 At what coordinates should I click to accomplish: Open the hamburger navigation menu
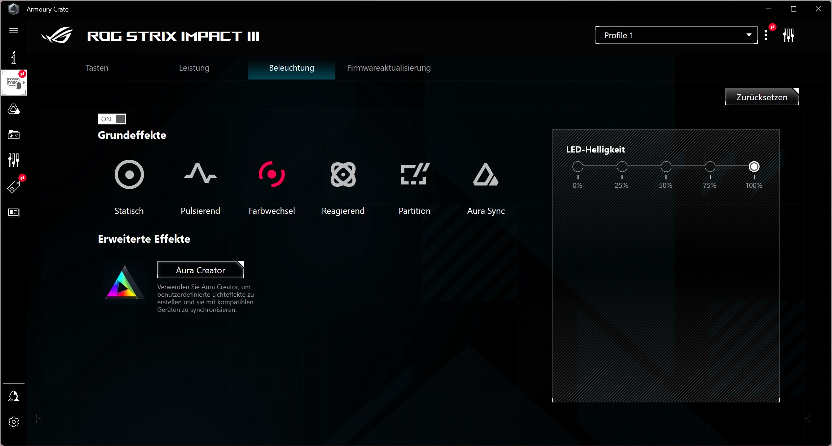[x=13, y=31]
